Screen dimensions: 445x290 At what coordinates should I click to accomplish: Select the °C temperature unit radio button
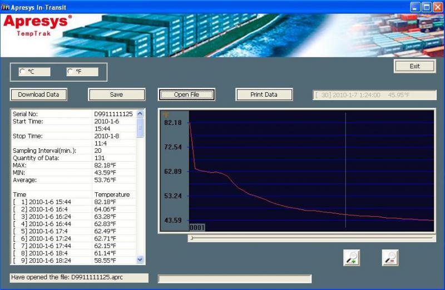click(22, 72)
